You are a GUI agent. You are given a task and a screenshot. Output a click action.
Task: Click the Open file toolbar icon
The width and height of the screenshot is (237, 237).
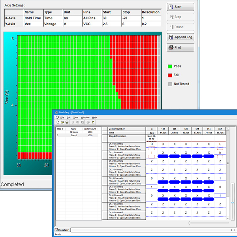(x=62, y=122)
